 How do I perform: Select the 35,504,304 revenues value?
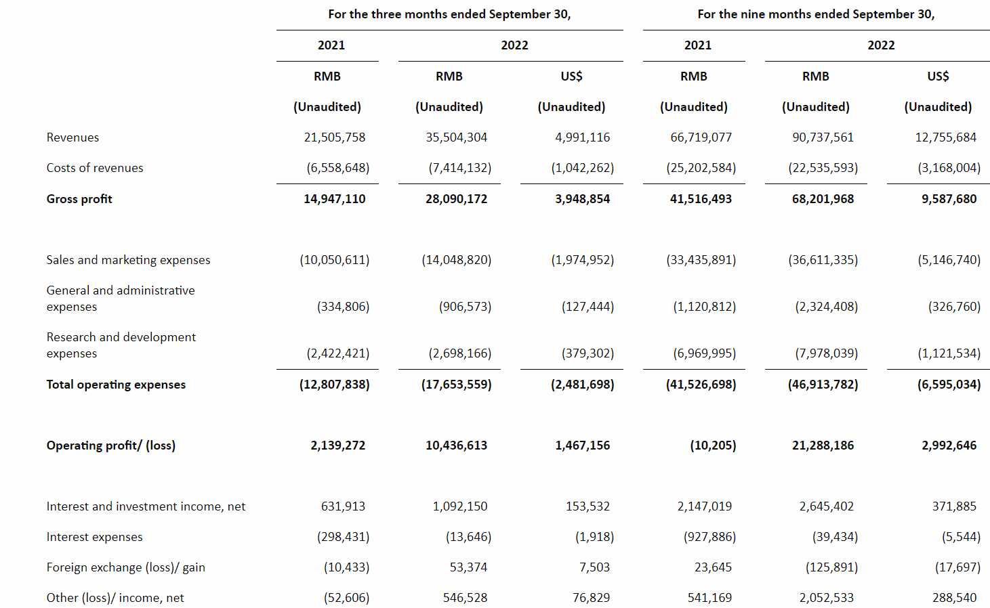pyautogui.click(x=456, y=137)
